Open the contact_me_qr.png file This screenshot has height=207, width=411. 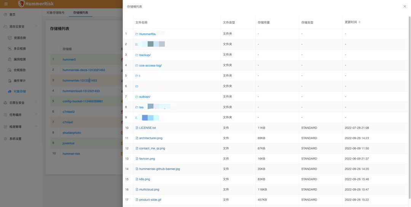[152, 149]
